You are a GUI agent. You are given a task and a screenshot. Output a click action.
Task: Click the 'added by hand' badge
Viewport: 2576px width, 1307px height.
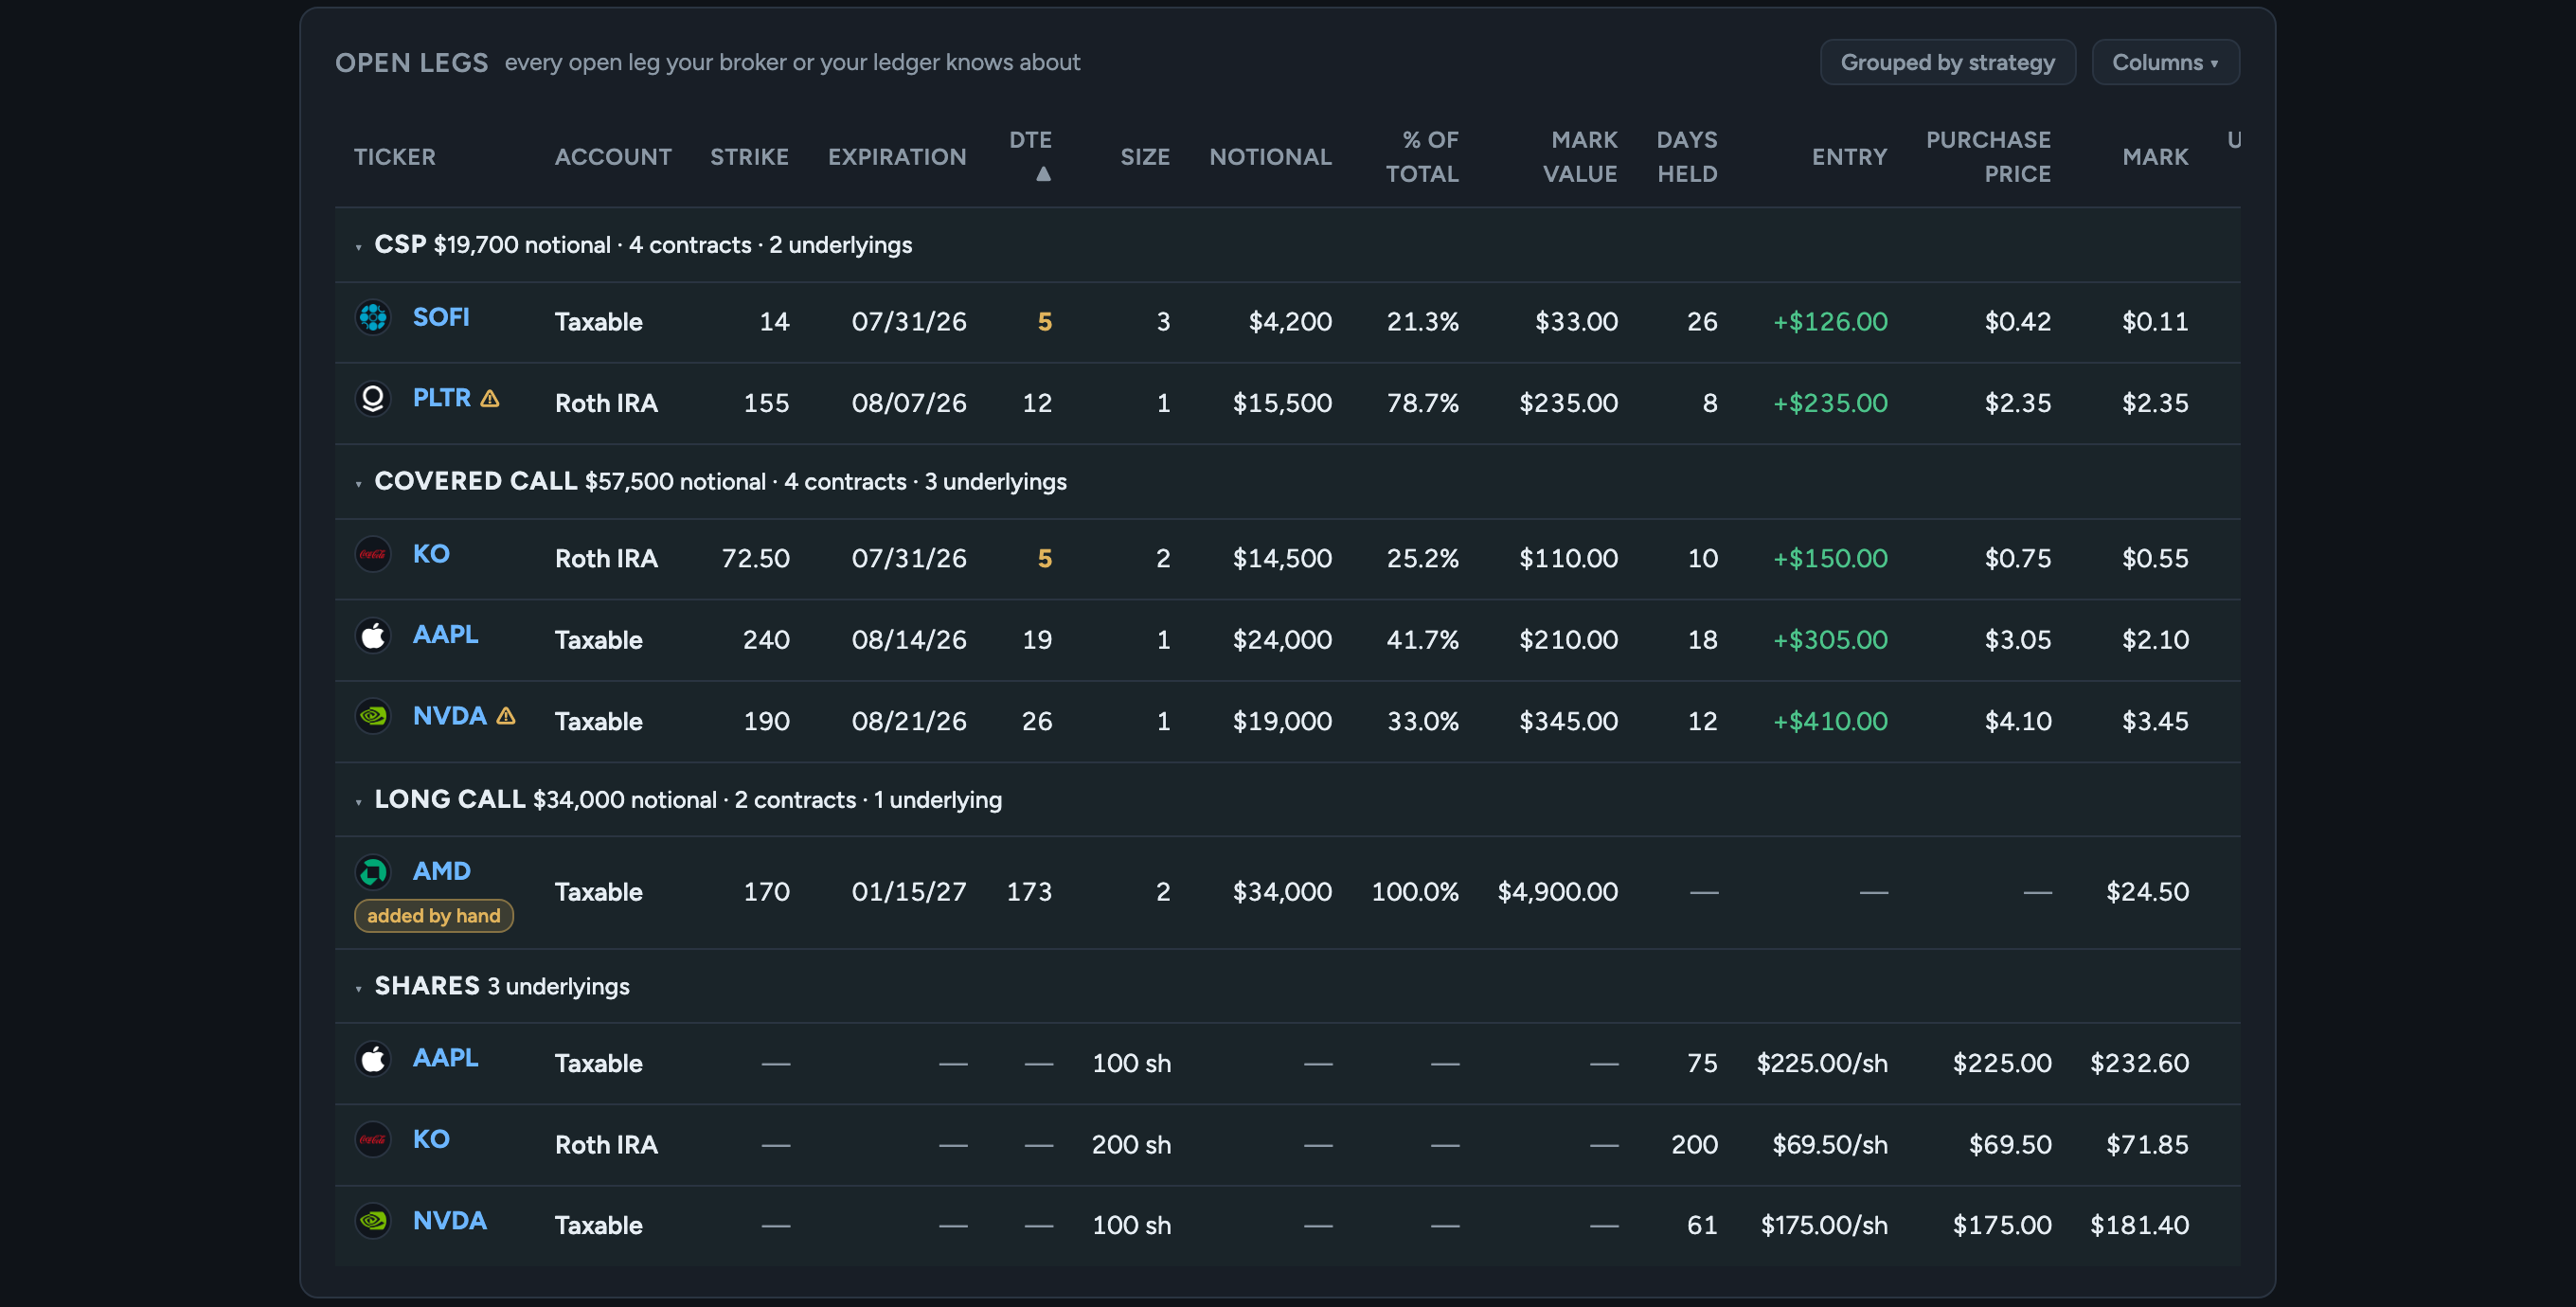(433, 916)
